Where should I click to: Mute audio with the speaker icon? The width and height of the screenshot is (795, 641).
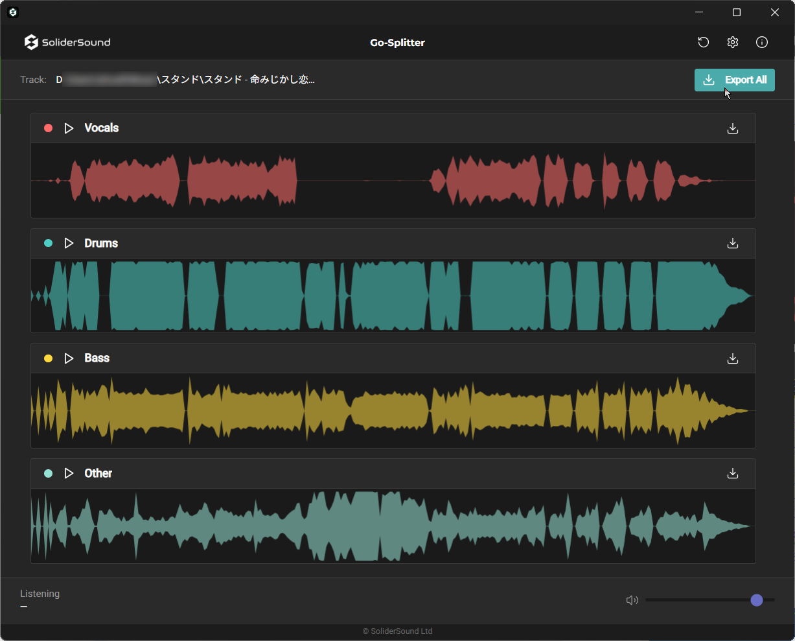pos(632,600)
